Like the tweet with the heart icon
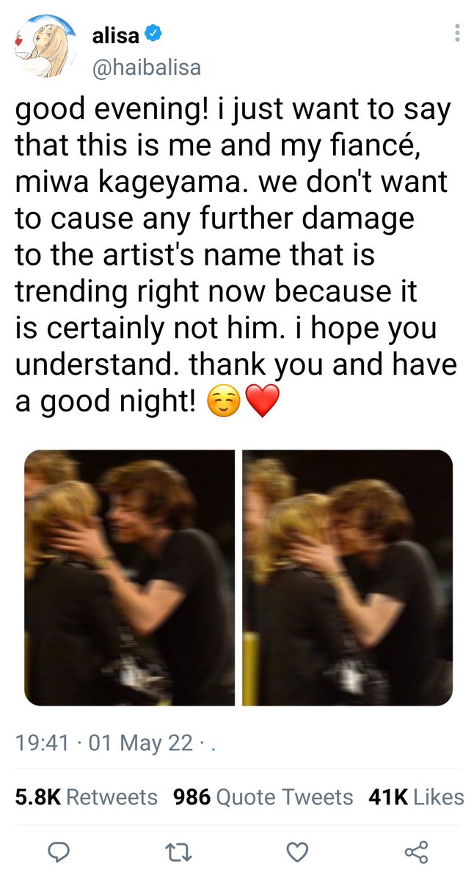Screen dimensions: 474x880 (296, 851)
